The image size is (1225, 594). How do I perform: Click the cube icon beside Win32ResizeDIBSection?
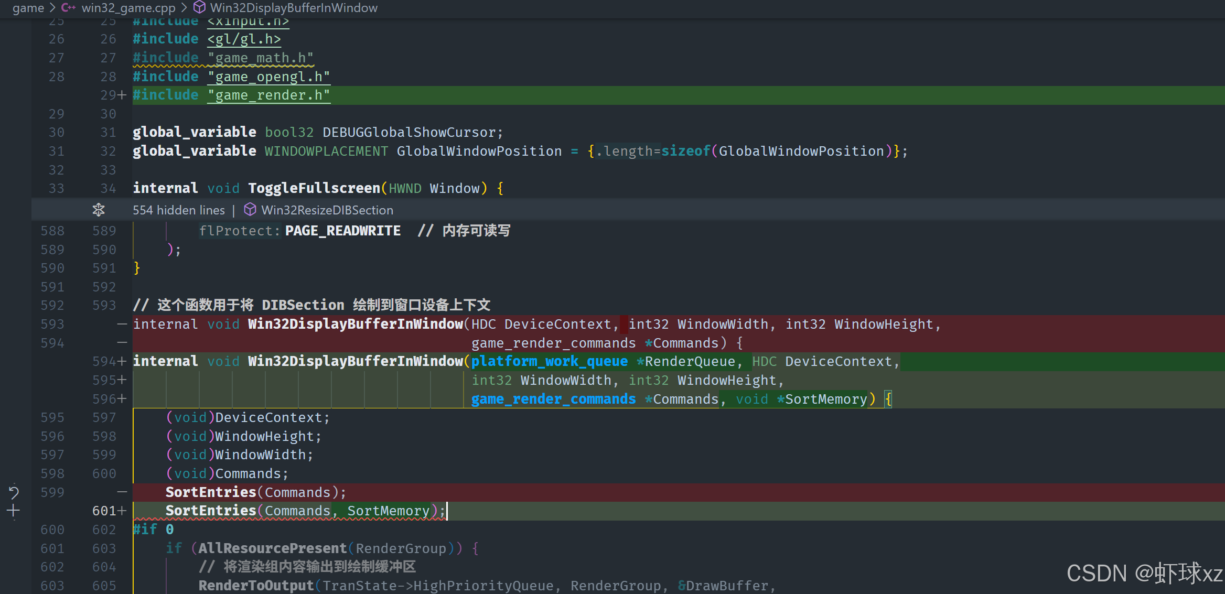point(250,210)
